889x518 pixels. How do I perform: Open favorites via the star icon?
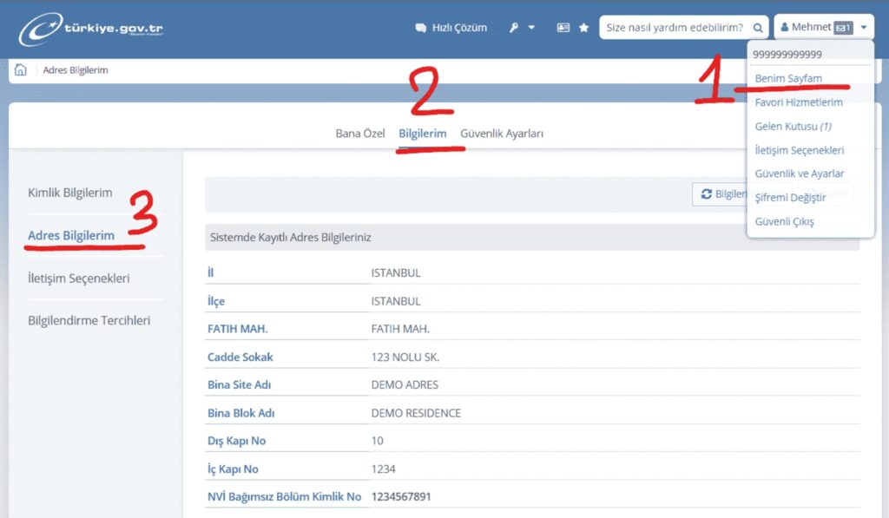584,28
